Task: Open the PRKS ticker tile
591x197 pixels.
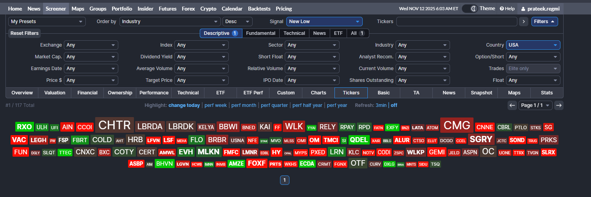Action: (x=548, y=140)
